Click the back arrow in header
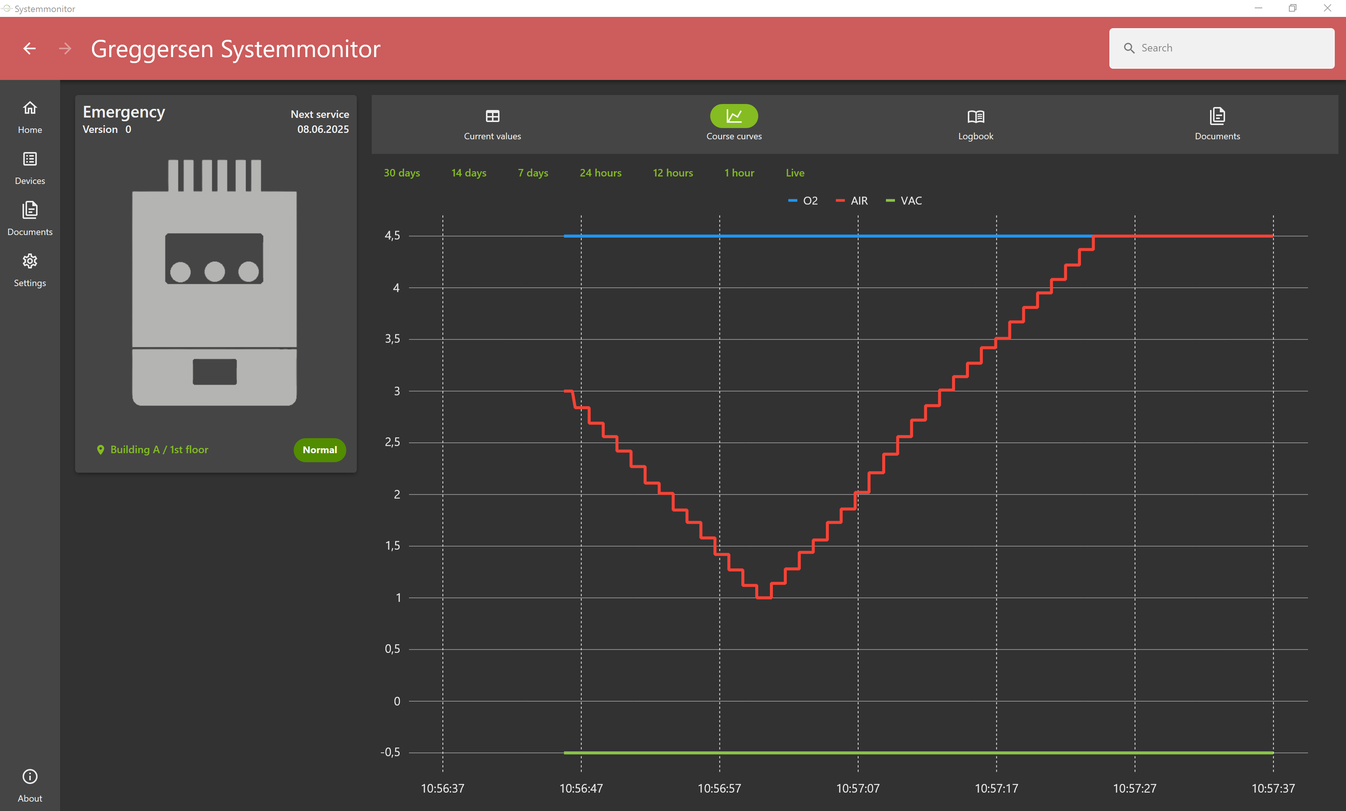 pyautogui.click(x=30, y=48)
